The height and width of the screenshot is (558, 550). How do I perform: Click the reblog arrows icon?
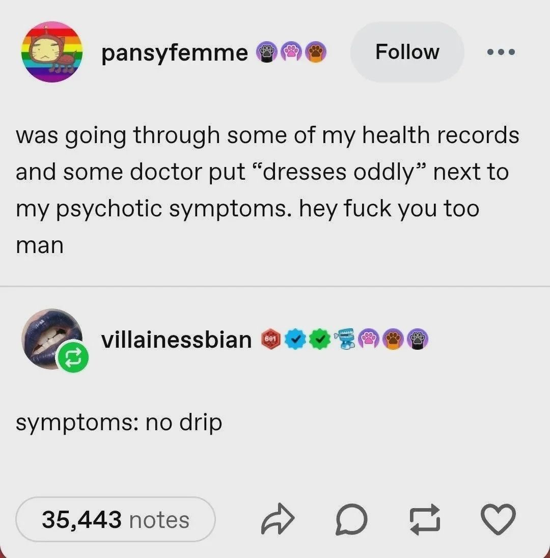[425, 520]
